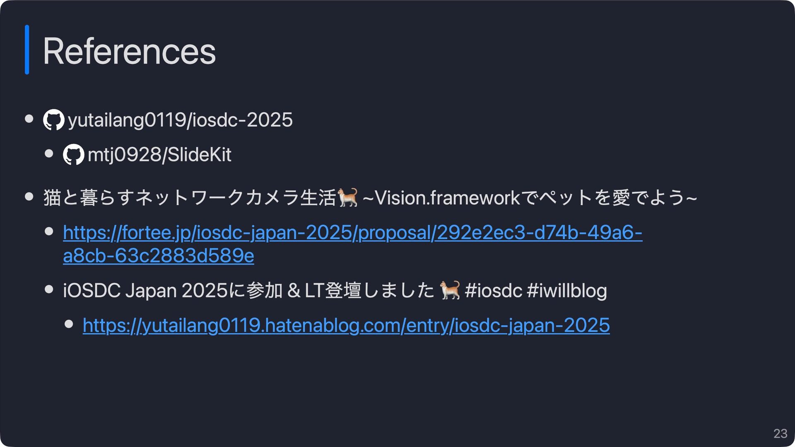Open the fortee.jp iosdc-japan-2025 proposal link
This screenshot has height=447, width=795.
click(x=353, y=244)
